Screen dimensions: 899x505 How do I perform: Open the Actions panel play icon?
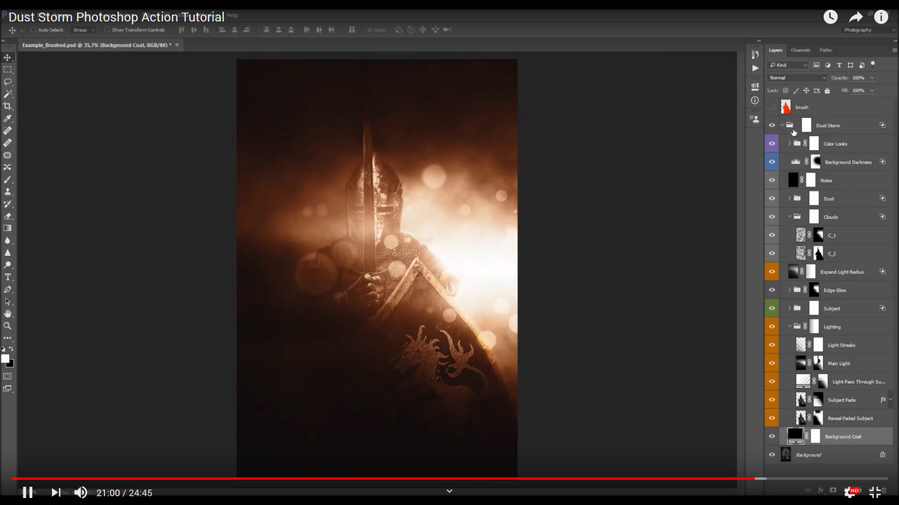pyautogui.click(x=755, y=68)
